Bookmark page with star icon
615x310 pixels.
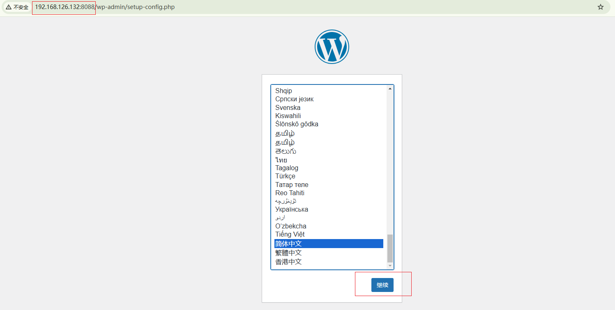[x=601, y=7]
